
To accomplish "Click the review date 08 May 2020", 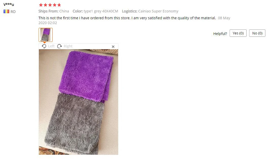I will pyautogui.click(x=134, y=20).
